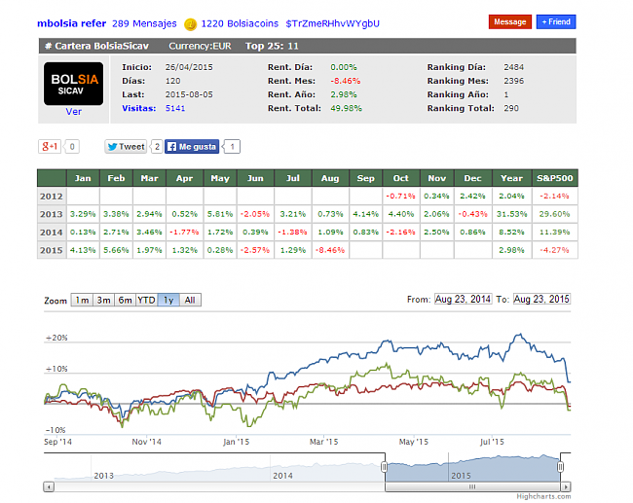Click the 2013 Year cell 31.53%
633x503 pixels.
click(512, 214)
